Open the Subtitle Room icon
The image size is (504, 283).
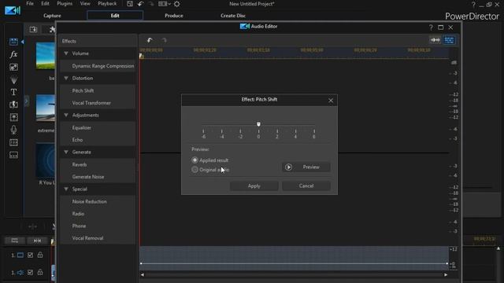13,155
